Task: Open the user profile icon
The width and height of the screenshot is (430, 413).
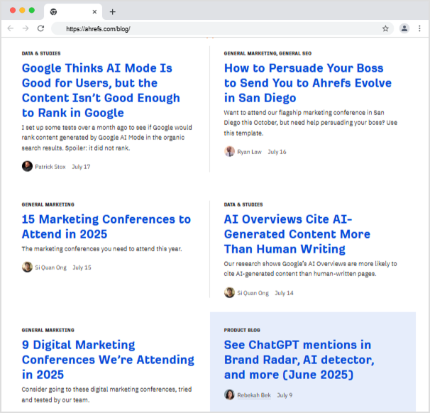Action: pyautogui.click(x=404, y=28)
